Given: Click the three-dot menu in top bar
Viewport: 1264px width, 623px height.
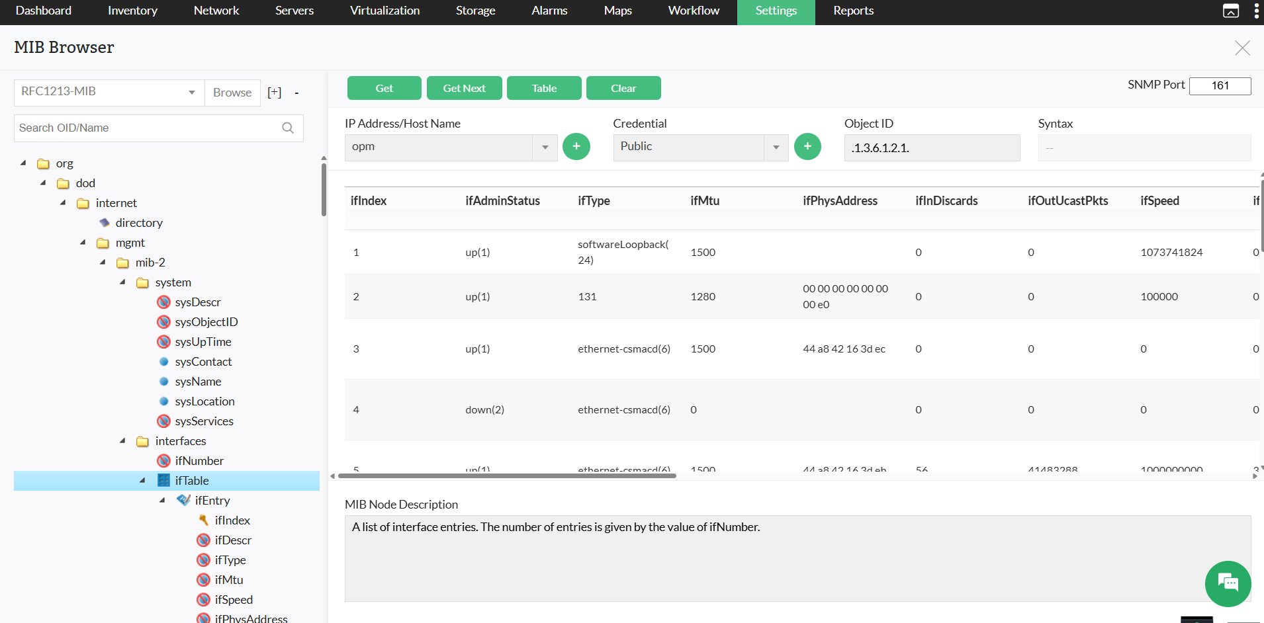Looking at the screenshot, I should (1256, 10).
